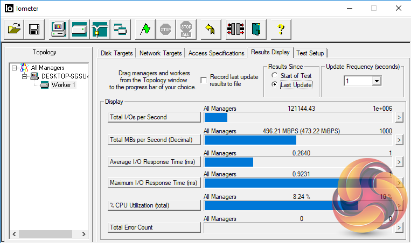This screenshot has width=411, height=243.
Task: Click the Start New Manager toolbar icon
Action: (59, 29)
